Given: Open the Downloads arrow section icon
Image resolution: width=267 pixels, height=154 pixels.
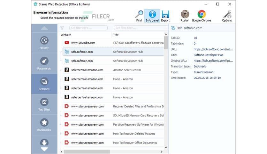Looking at the screenshot, I should point(44,143).
